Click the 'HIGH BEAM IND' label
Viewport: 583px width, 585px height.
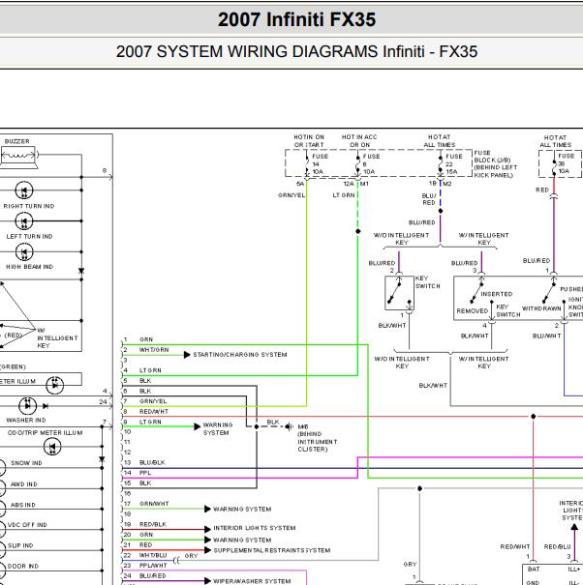coord(29,267)
